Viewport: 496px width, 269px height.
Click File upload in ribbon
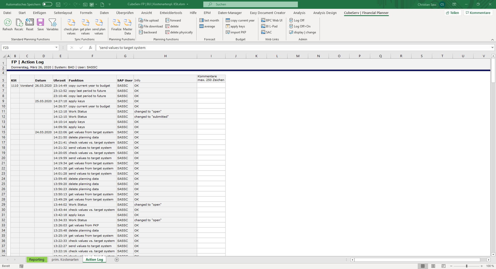149,20
